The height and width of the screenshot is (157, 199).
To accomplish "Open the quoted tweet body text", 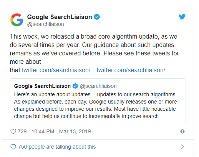I will point(95,105).
